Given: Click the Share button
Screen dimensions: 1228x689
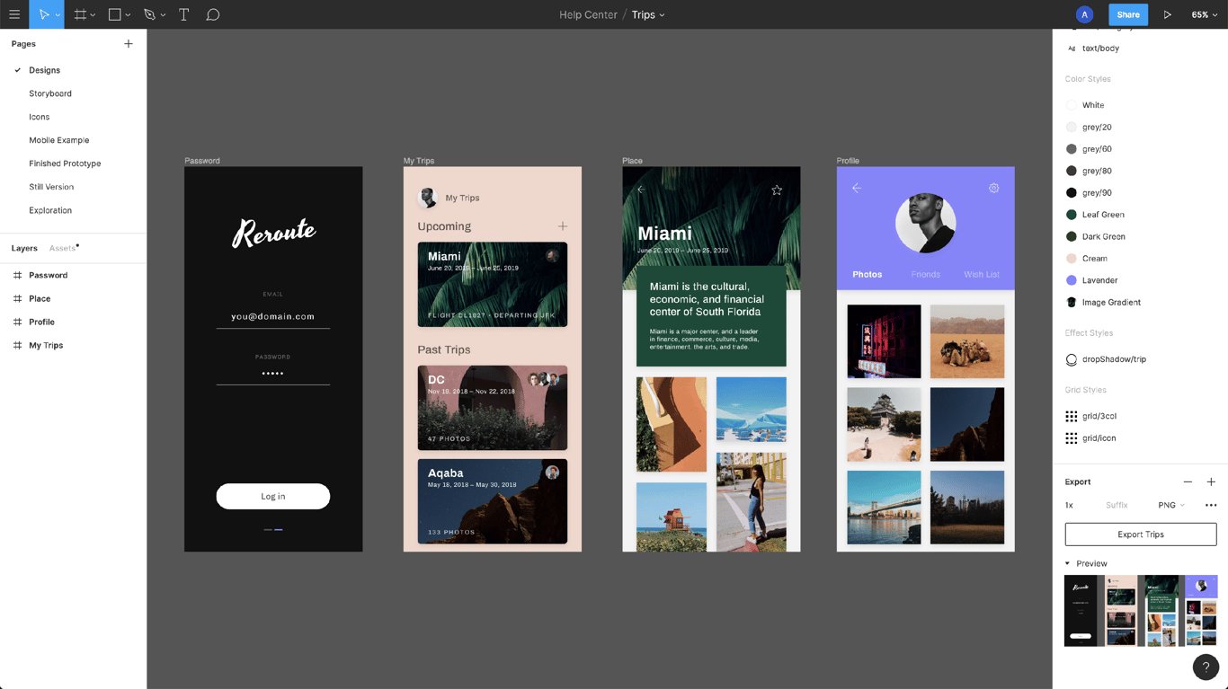Looking at the screenshot, I should click(x=1127, y=14).
